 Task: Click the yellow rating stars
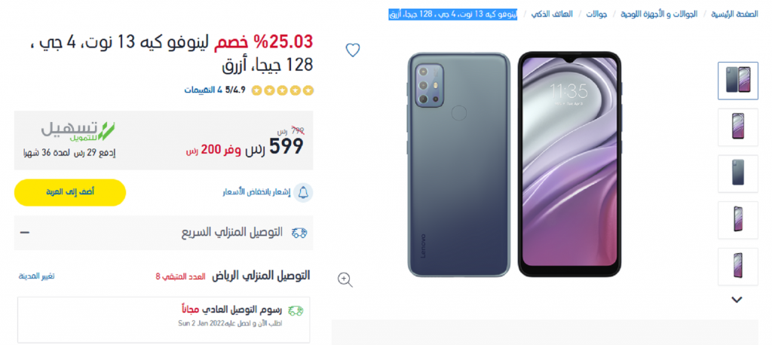283,90
